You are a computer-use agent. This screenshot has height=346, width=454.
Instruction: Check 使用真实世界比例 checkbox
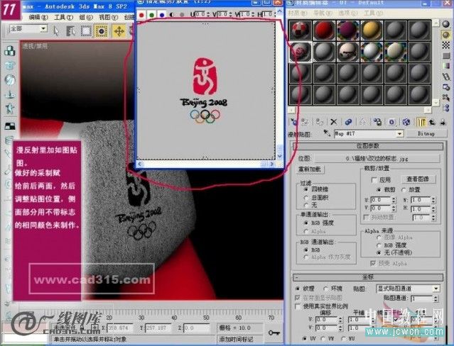(x=298, y=306)
